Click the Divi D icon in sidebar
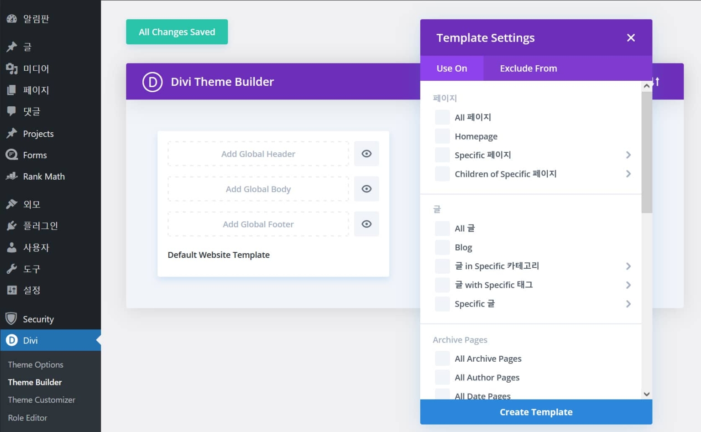This screenshot has height=432, width=701. [x=12, y=340]
